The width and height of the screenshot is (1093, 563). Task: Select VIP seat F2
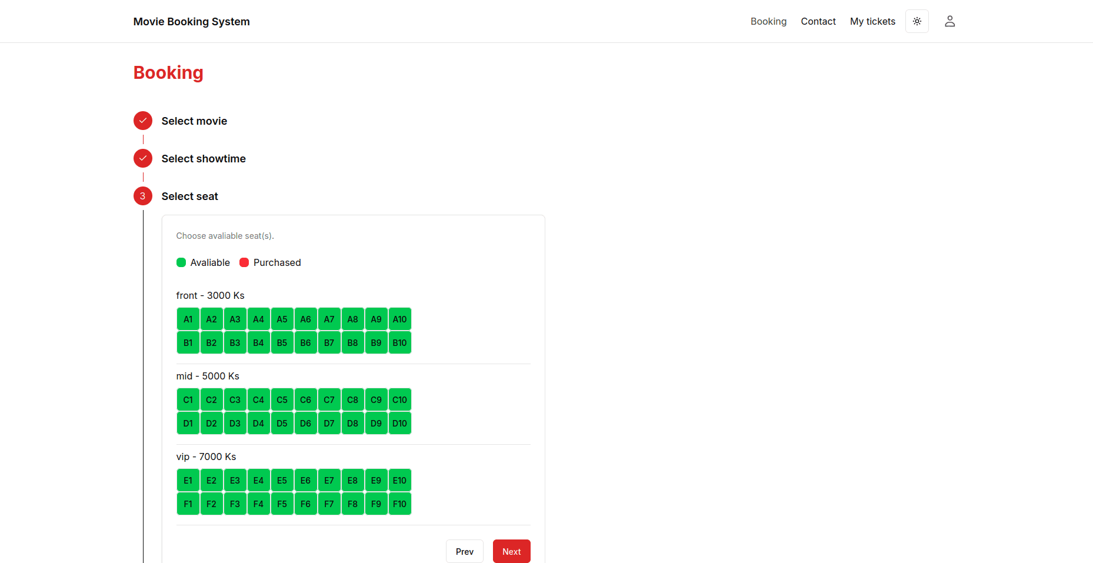212,504
